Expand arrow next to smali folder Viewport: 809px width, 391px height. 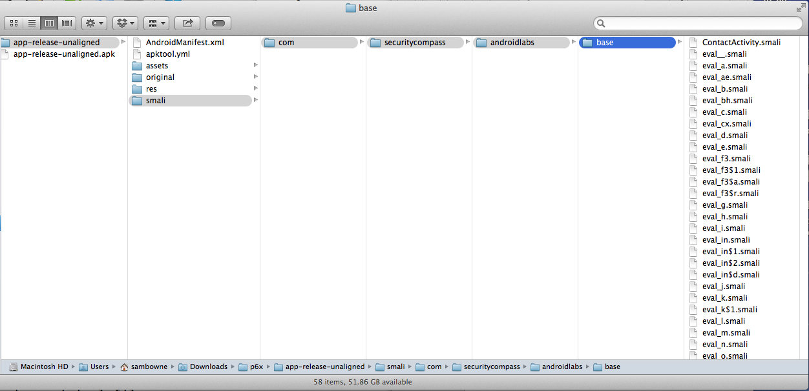(256, 100)
